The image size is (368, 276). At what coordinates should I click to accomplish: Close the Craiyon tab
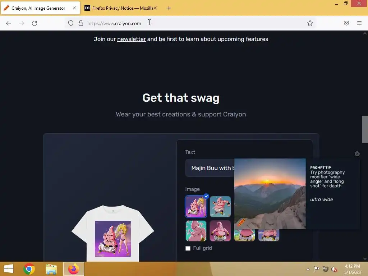pos(74,8)
